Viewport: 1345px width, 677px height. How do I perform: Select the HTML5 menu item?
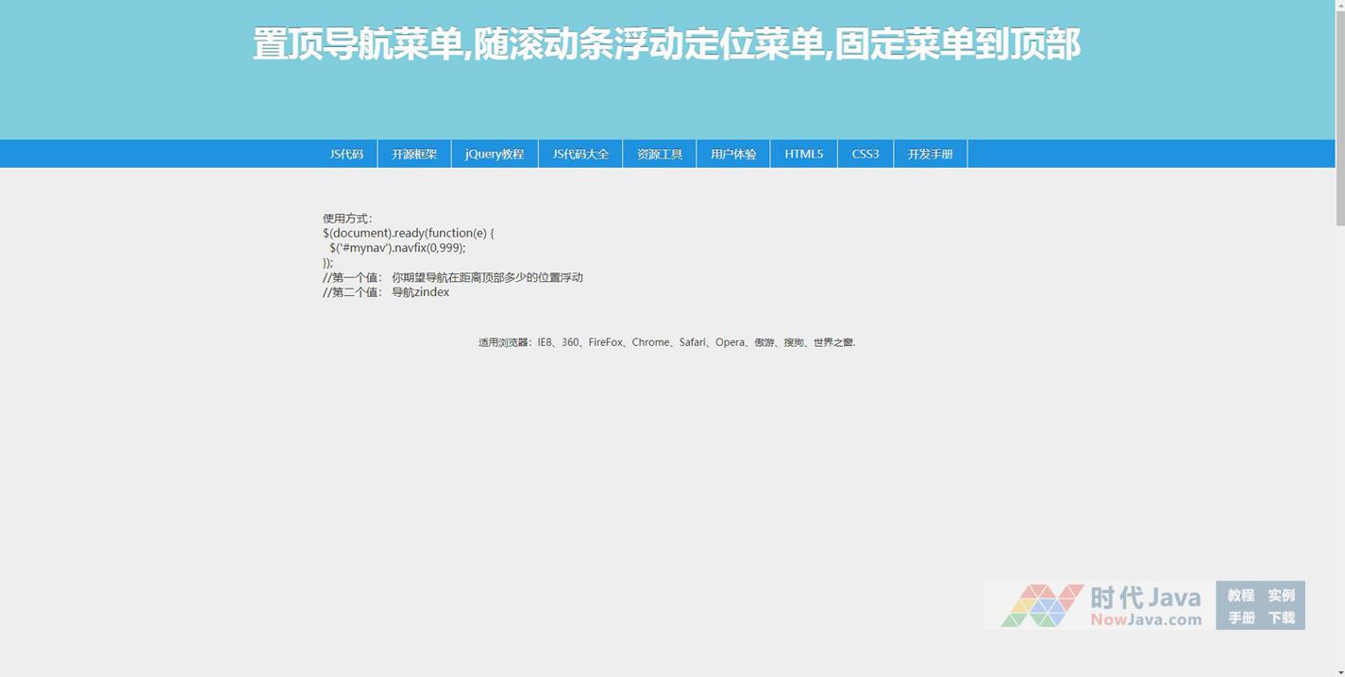[x=803, y=154]
